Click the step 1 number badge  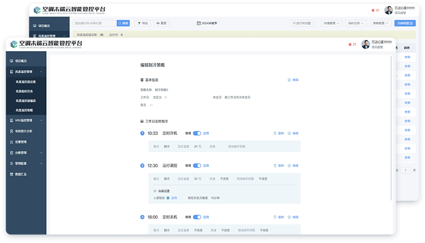point(142,133)
